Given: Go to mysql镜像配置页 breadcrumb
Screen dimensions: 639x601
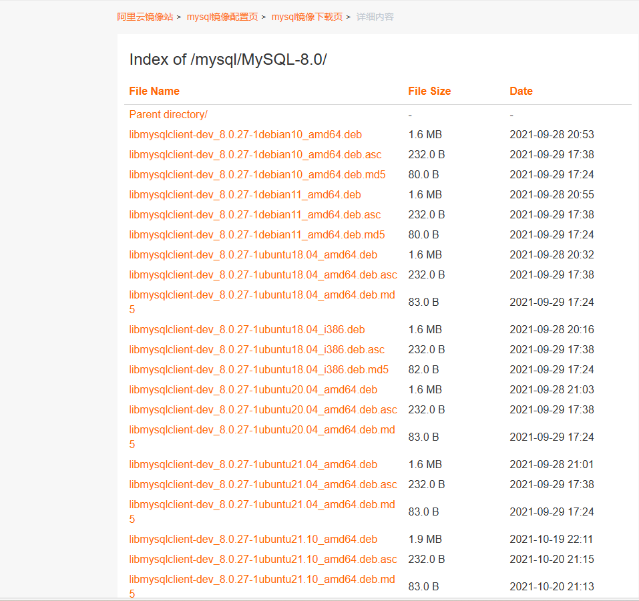Looking at the screenshot, I should (222, 17).
